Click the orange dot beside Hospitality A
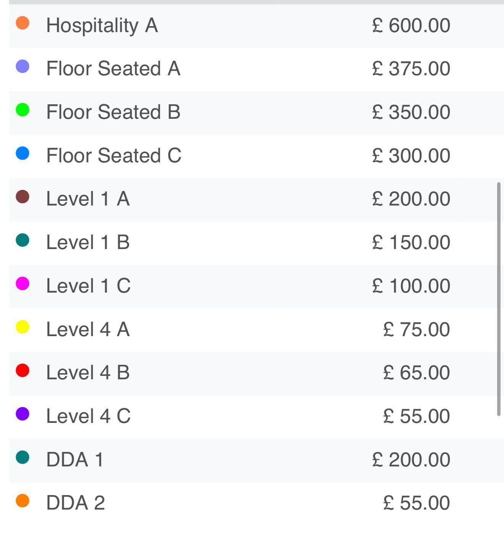Image resolution: width=504 pixels, height=552 pixels. point(23,23)
